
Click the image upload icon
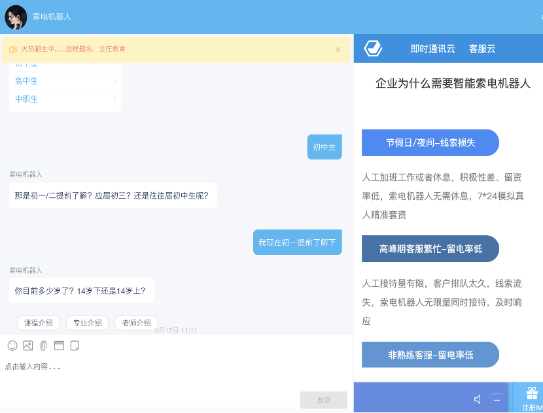[28, 345]
